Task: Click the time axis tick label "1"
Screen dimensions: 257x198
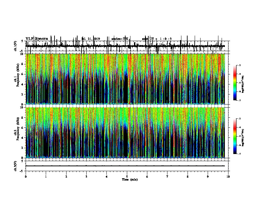Action: tap(46, 177)
